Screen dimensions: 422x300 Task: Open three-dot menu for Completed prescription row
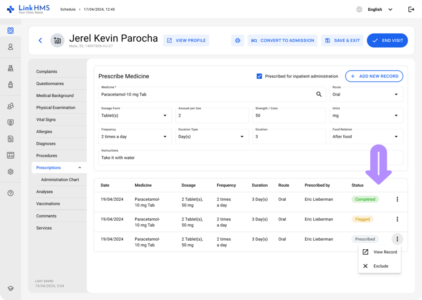397,199
